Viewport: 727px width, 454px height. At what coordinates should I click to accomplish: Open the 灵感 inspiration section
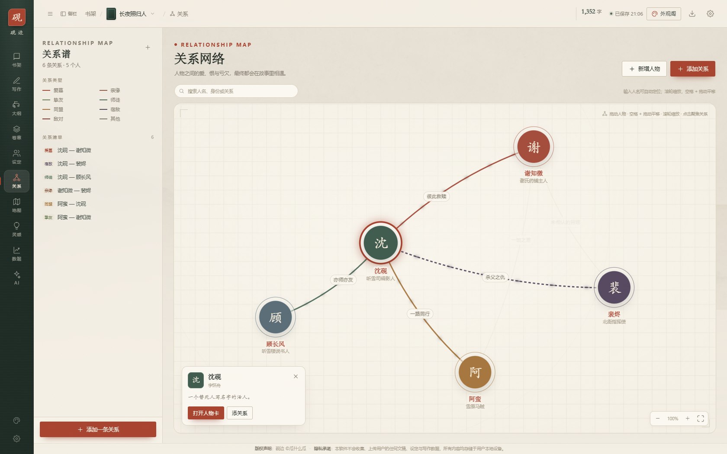pyautogui.click(x=16, y=229)
